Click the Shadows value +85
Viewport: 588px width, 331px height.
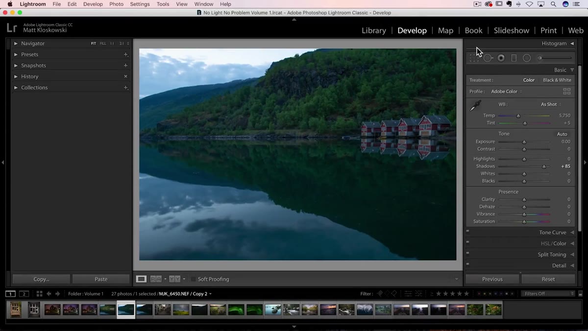(565, 166)
